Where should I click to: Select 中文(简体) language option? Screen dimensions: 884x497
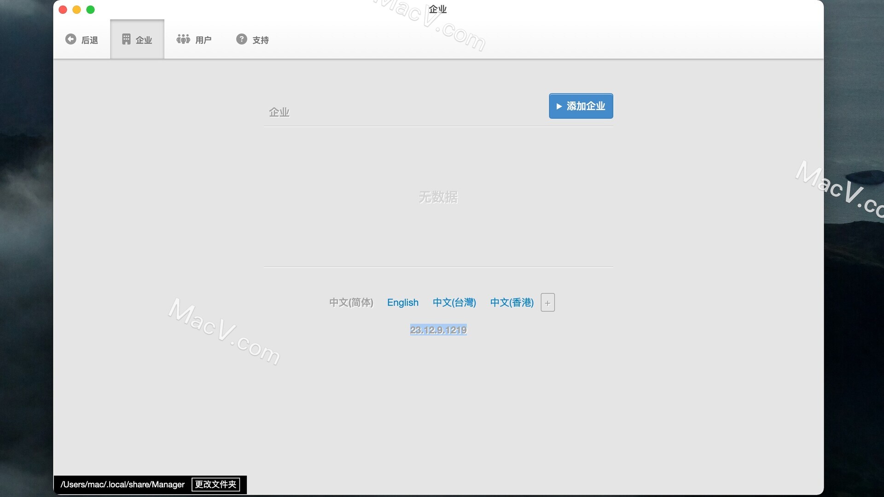350,301
